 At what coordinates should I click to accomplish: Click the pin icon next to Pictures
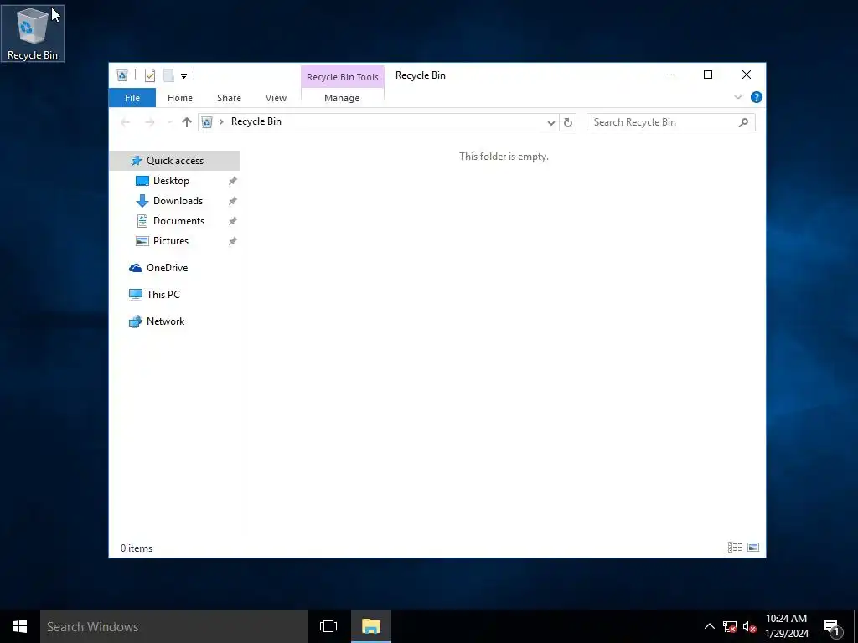[233, 241]
